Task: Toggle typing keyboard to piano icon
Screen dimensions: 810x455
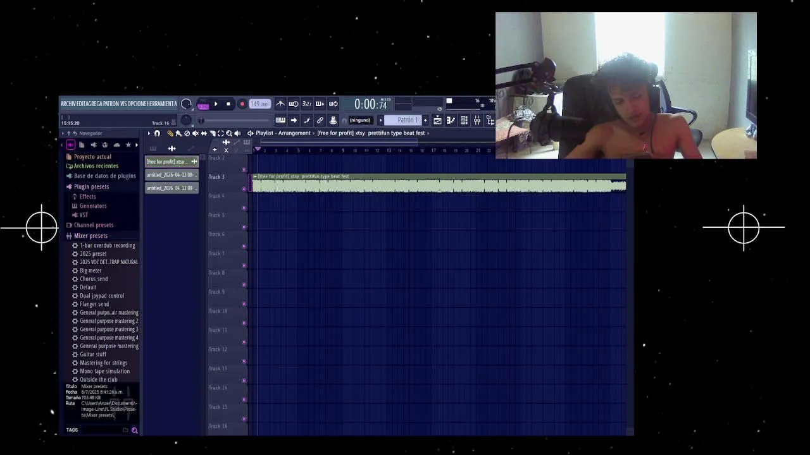Action: (280, 120)
